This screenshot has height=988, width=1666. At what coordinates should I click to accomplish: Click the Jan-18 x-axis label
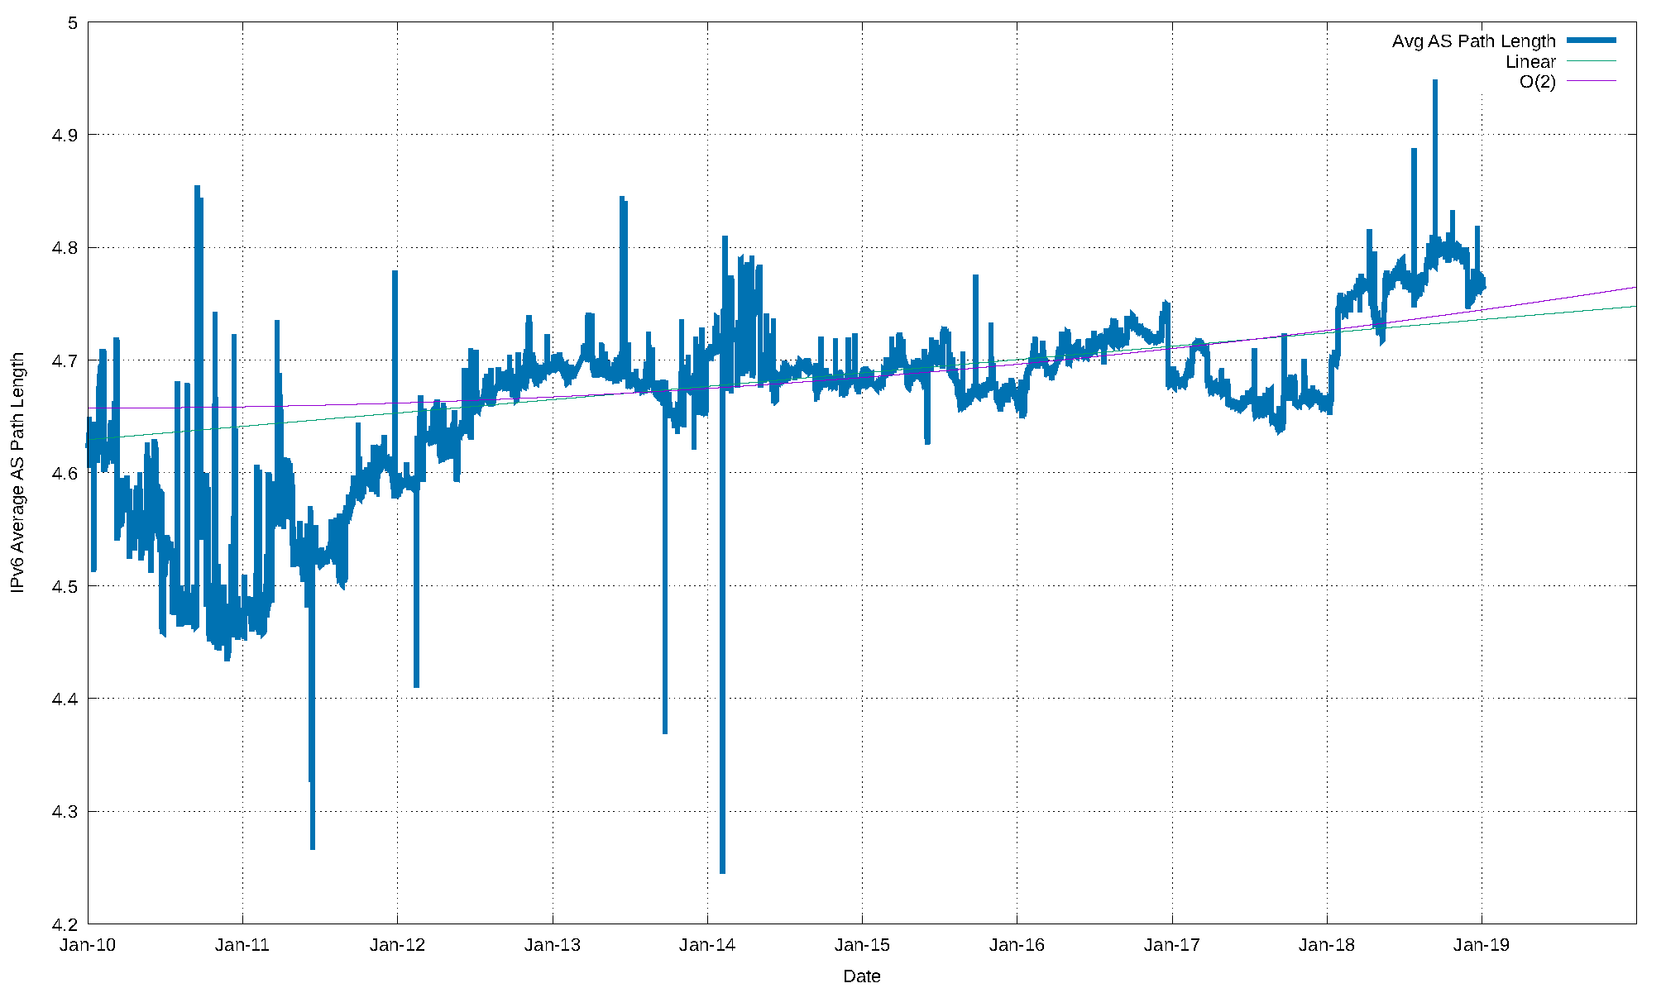[1327, 945]
